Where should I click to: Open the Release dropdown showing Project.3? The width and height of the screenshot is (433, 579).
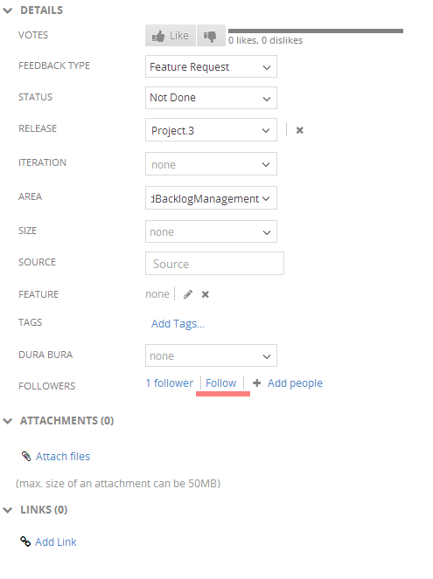click(x=211, y=129)
